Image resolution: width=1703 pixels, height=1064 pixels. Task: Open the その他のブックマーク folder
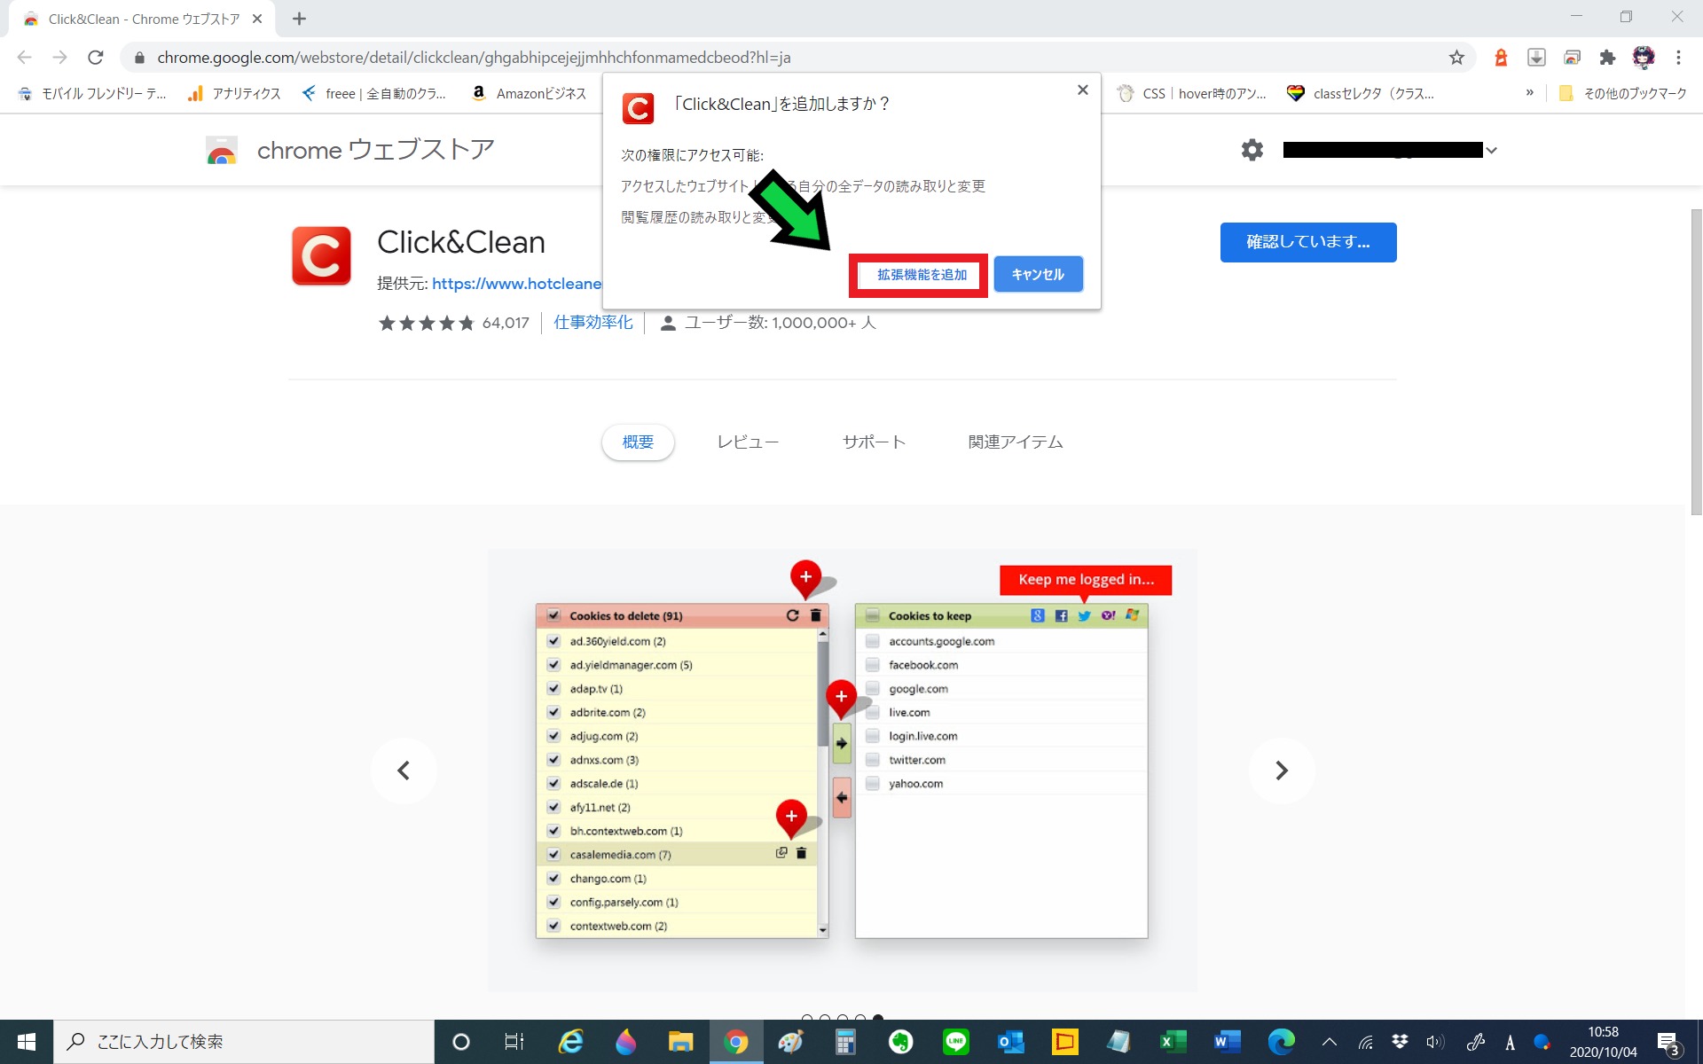click(x=1623, y=93)
